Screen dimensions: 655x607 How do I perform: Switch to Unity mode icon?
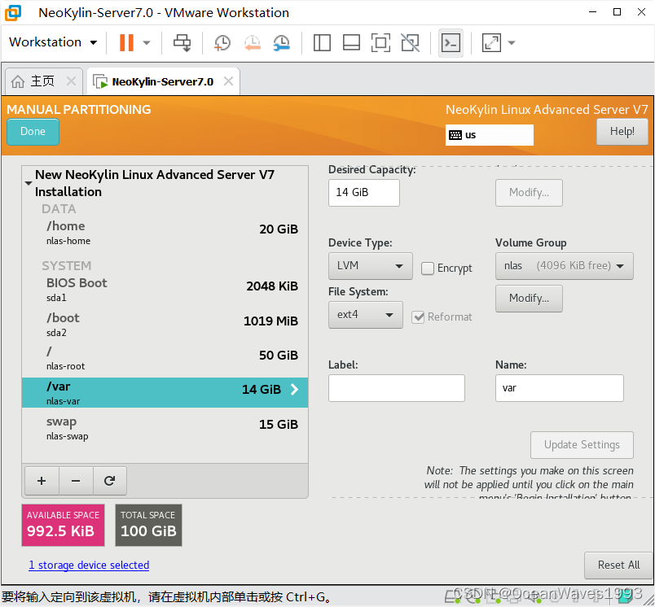[411, 42]
